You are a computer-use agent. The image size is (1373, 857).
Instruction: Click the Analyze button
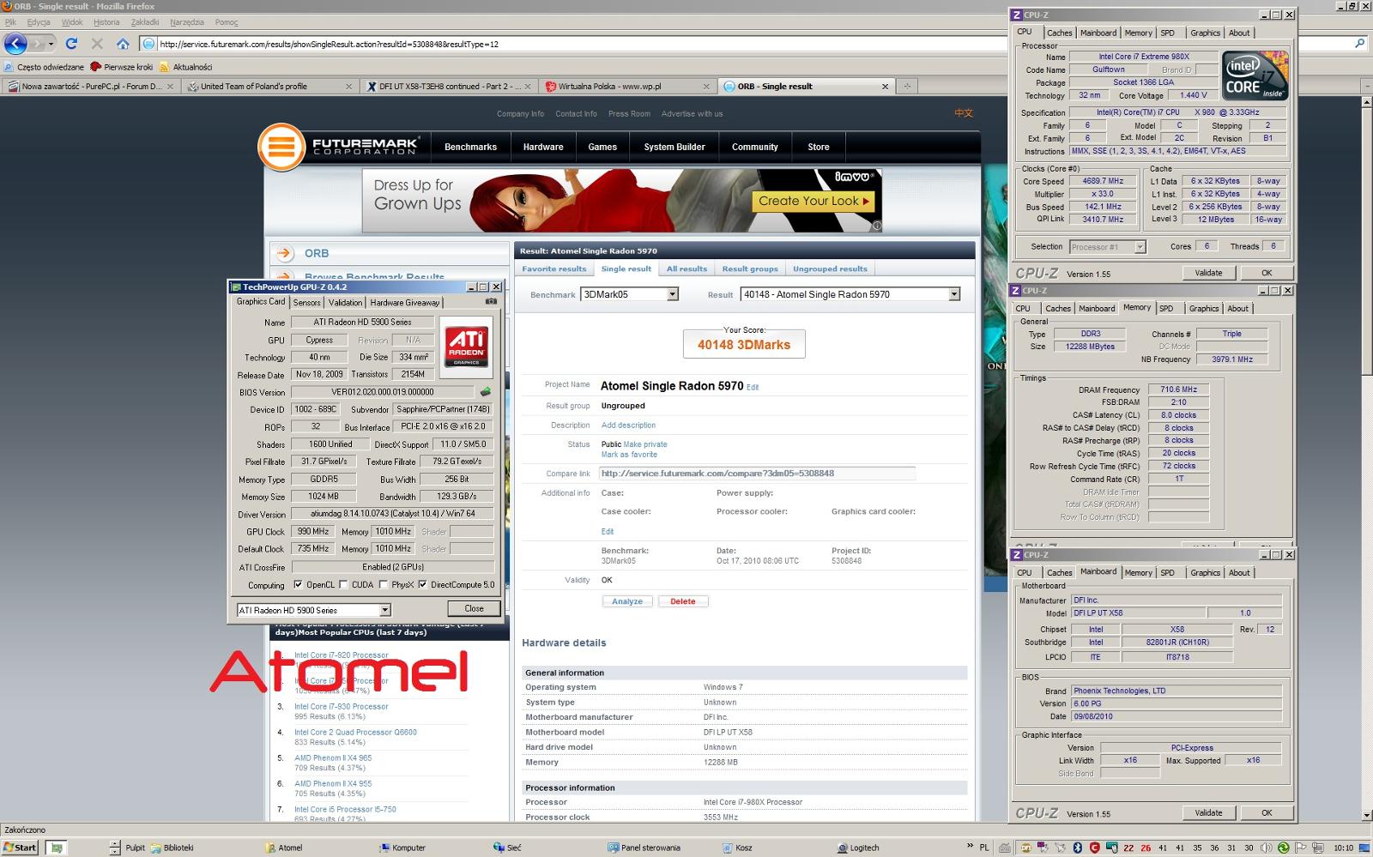click(627, 601)
